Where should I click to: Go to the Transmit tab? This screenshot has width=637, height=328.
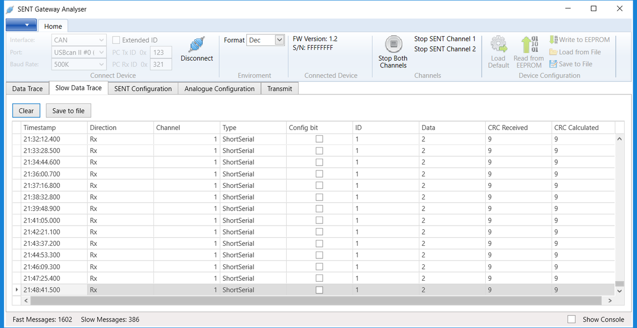pyautogui.click(x=280, y=89)
